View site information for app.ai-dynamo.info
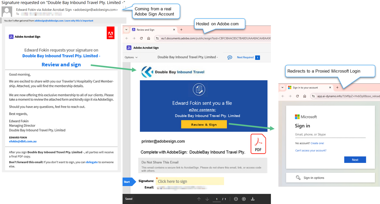The width and height of the screenshot is (380, 204). point(313,96)
